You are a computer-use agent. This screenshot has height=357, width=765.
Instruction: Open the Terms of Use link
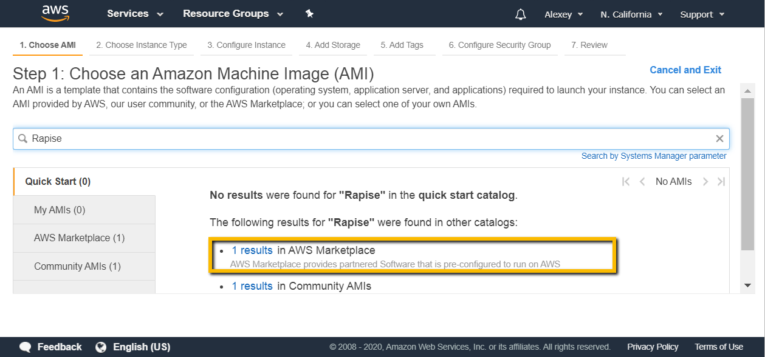(719, 347)
